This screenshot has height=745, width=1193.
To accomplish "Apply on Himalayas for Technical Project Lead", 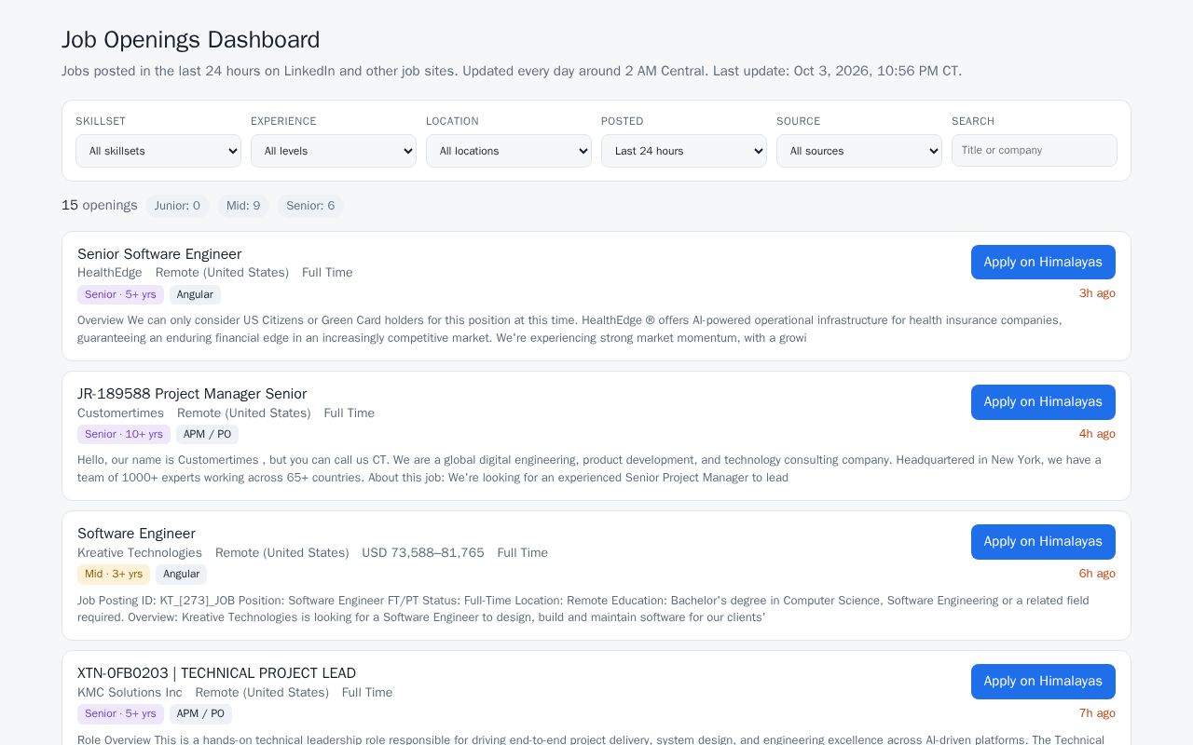I will coord(1043,681).
